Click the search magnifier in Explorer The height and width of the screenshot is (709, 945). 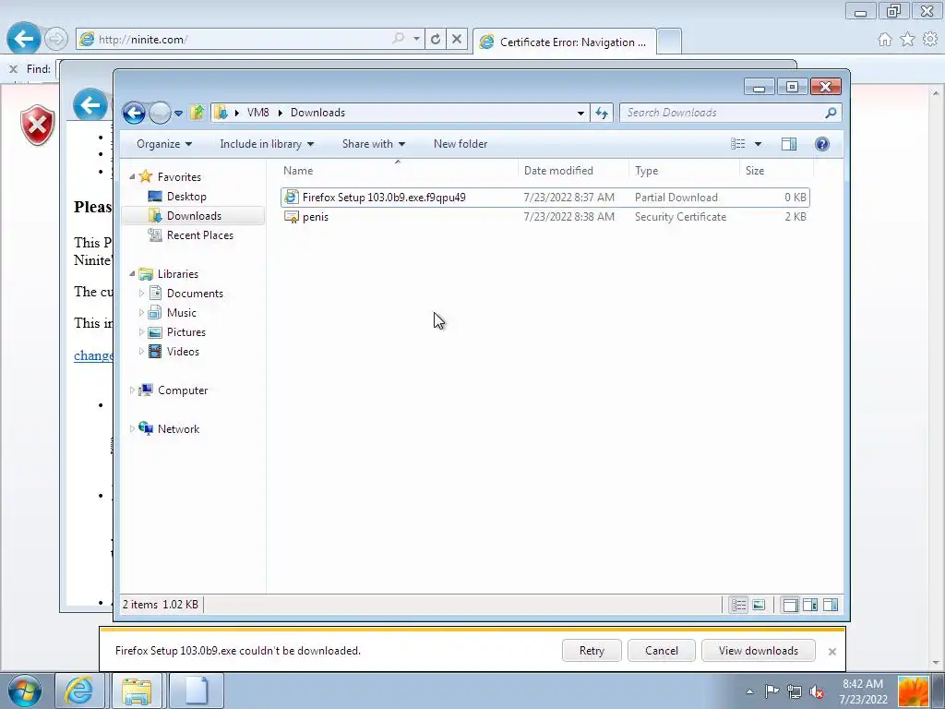(831, 113)
